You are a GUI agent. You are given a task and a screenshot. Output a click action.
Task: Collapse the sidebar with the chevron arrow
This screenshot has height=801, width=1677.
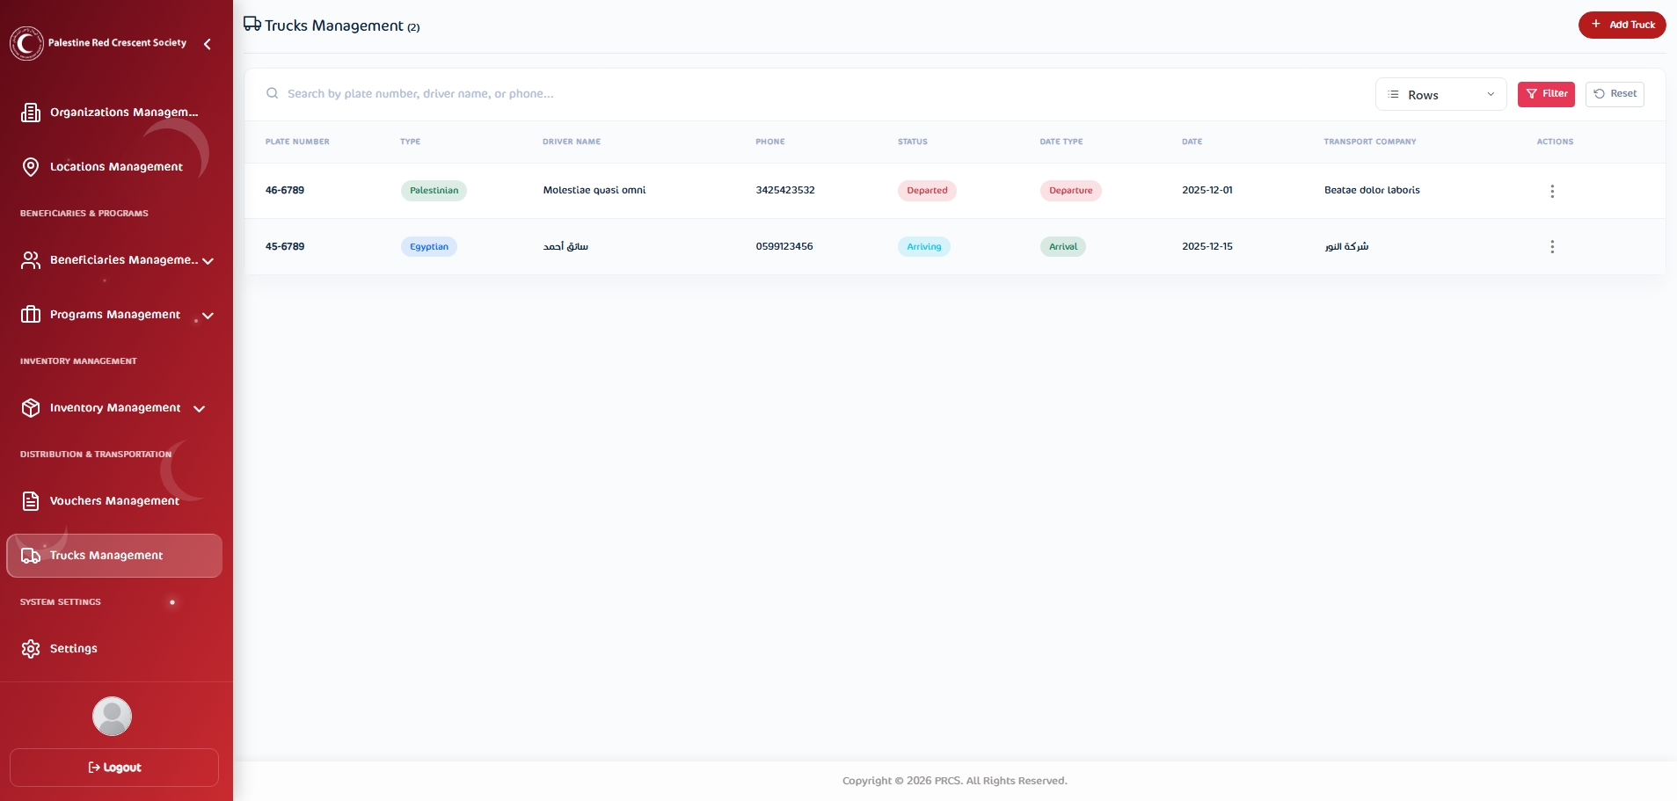point(208,44)
